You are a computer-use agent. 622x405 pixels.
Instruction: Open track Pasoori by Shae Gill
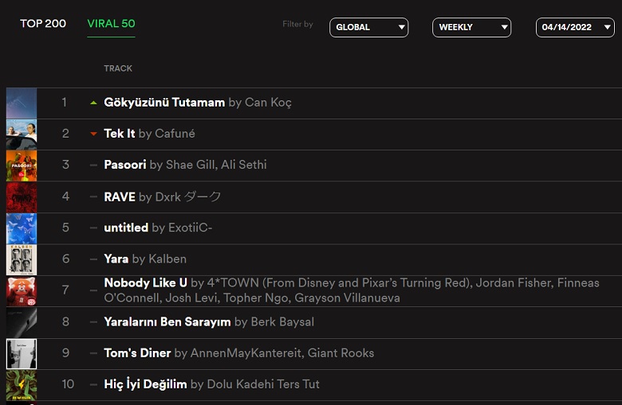(x=185, y=165)
